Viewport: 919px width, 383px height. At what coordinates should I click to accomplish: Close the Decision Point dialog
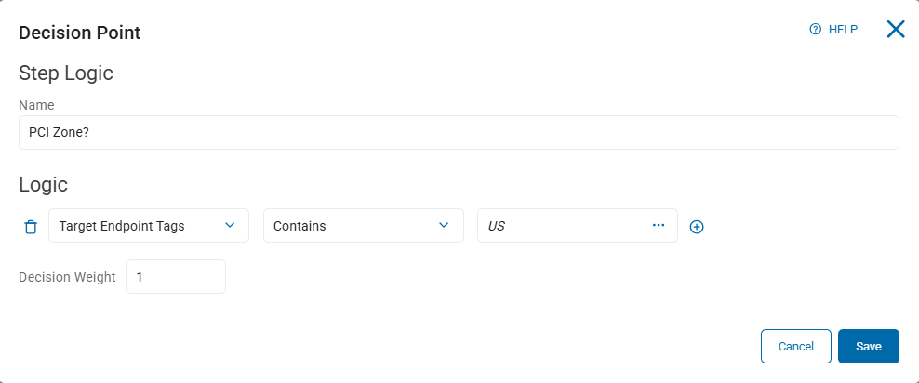coord(896,30)
